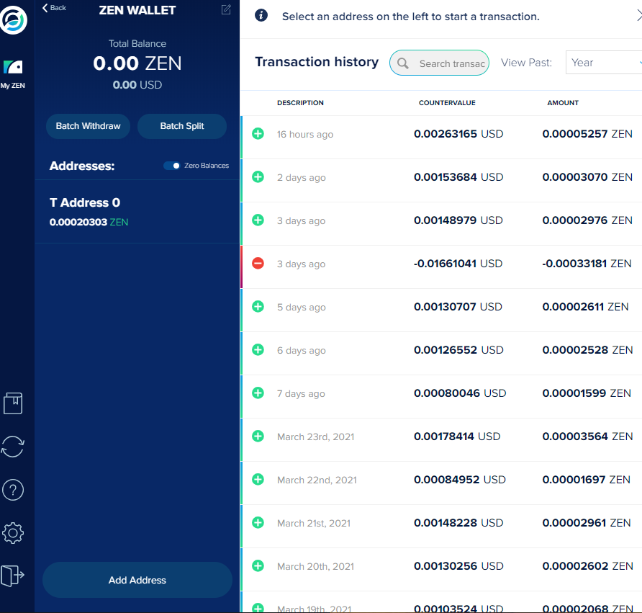The height and width of the screenshot is (613, 642).
Task: Click green plus icon for 16 hours ago
Action: [258, 133]
